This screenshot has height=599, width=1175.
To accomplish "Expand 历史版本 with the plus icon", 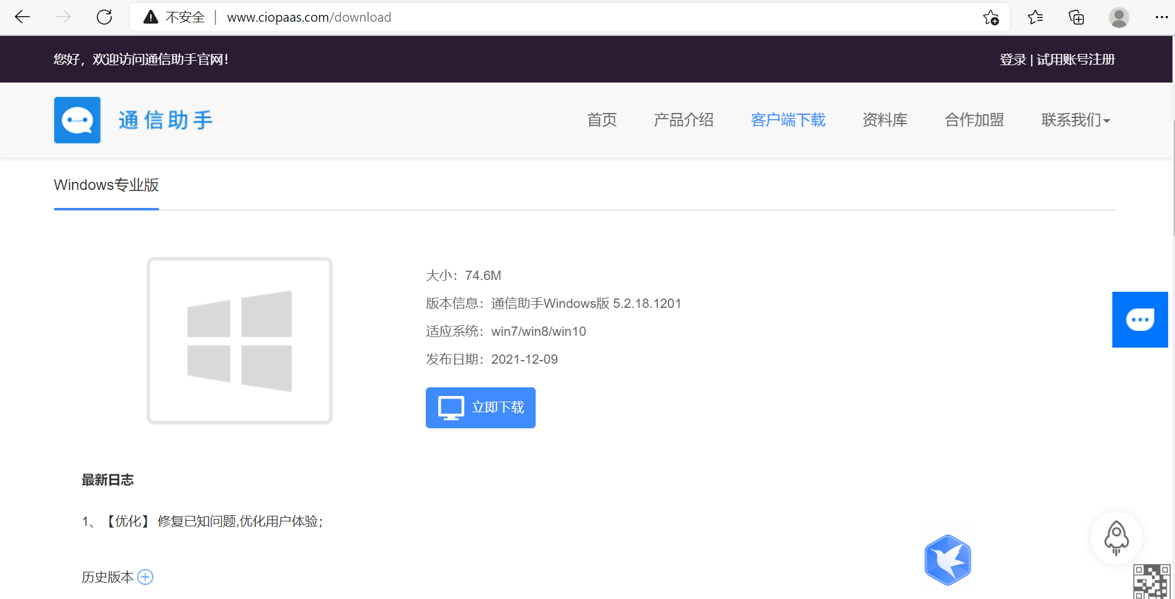I will tap(145, 577).
